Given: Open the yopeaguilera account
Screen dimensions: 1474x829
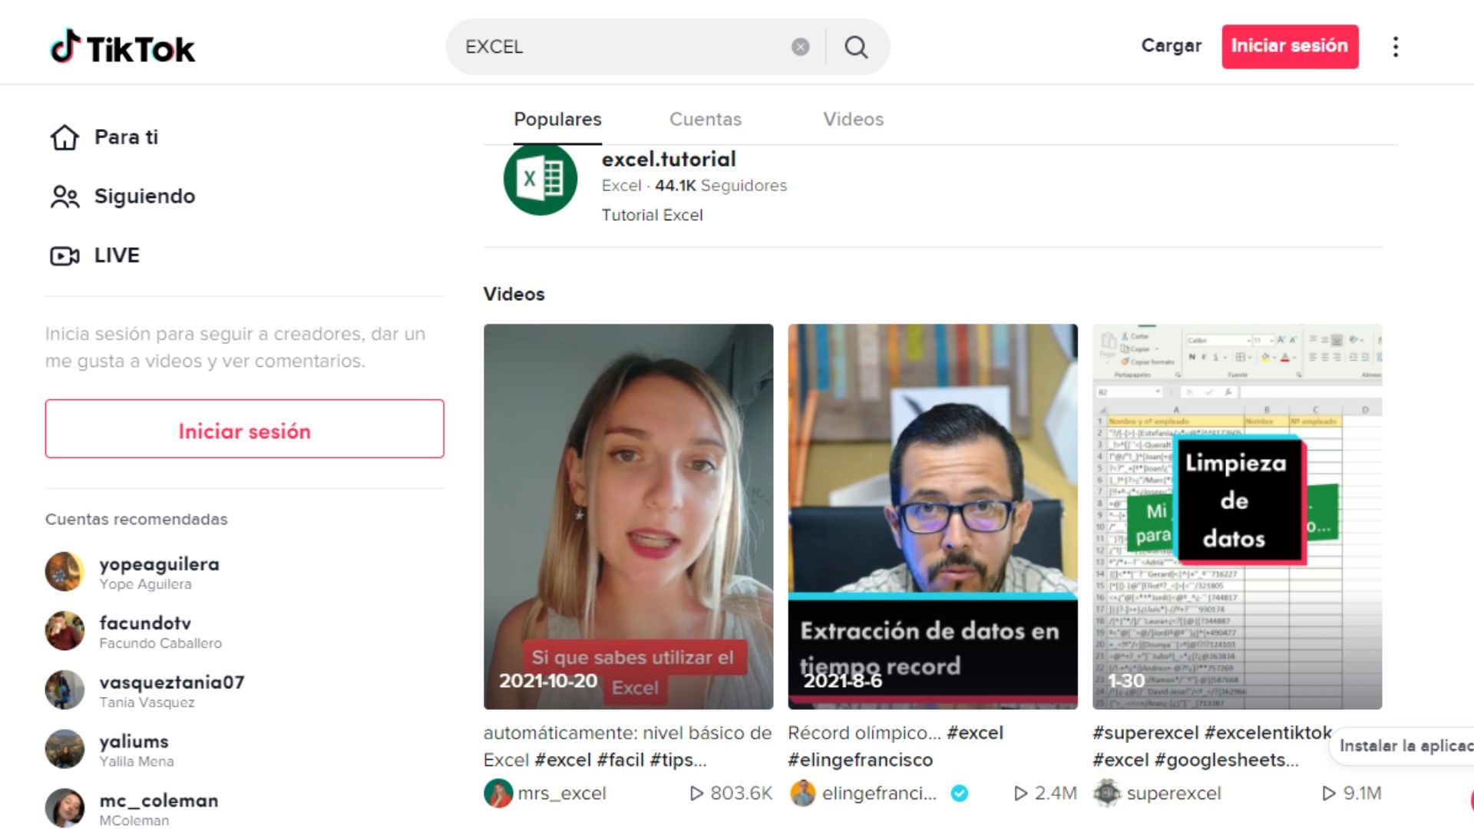Looking at the screenshot, I should click(159, 564).
